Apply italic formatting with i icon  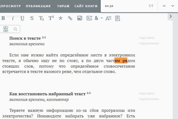pyautogui.click(x=13, y=18)
